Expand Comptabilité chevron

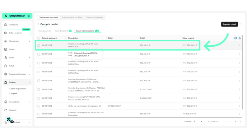coord(29,102)
